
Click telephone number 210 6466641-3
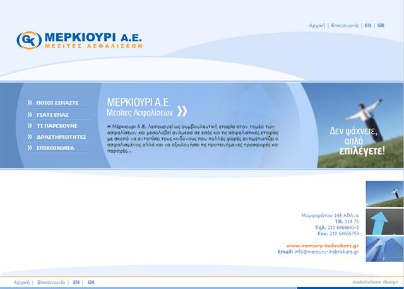coord(343,228)
